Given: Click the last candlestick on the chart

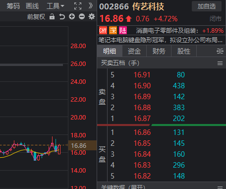Looking at the screenshot, I should 59,149.
